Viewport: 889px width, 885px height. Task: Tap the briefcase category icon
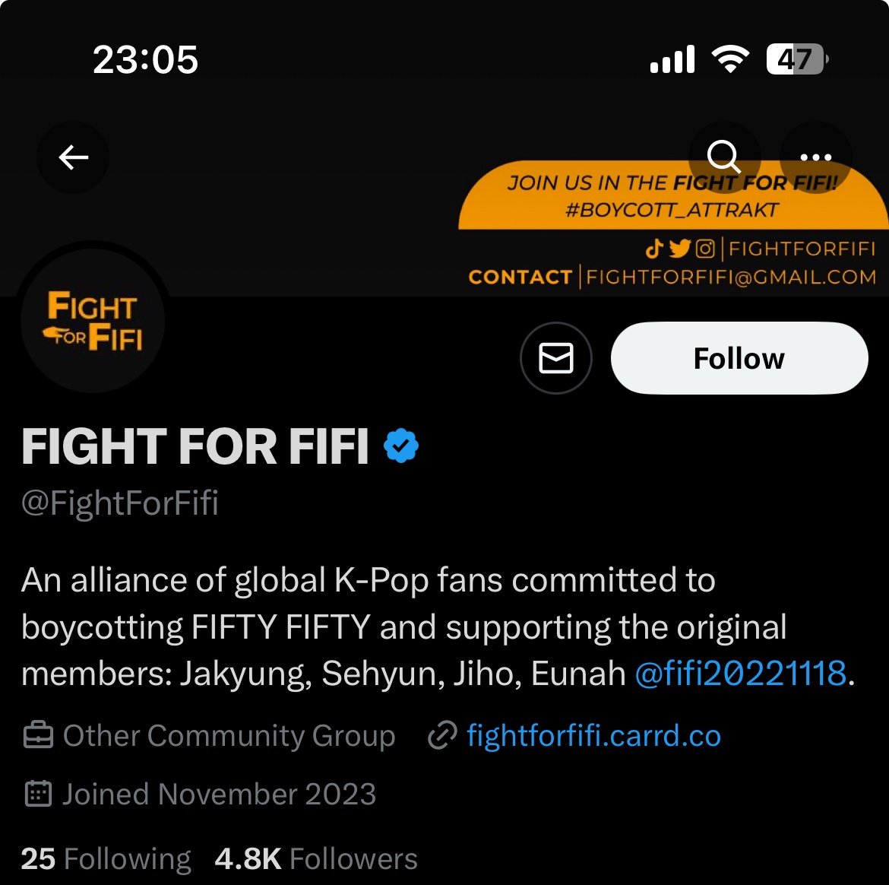(38, 735)
